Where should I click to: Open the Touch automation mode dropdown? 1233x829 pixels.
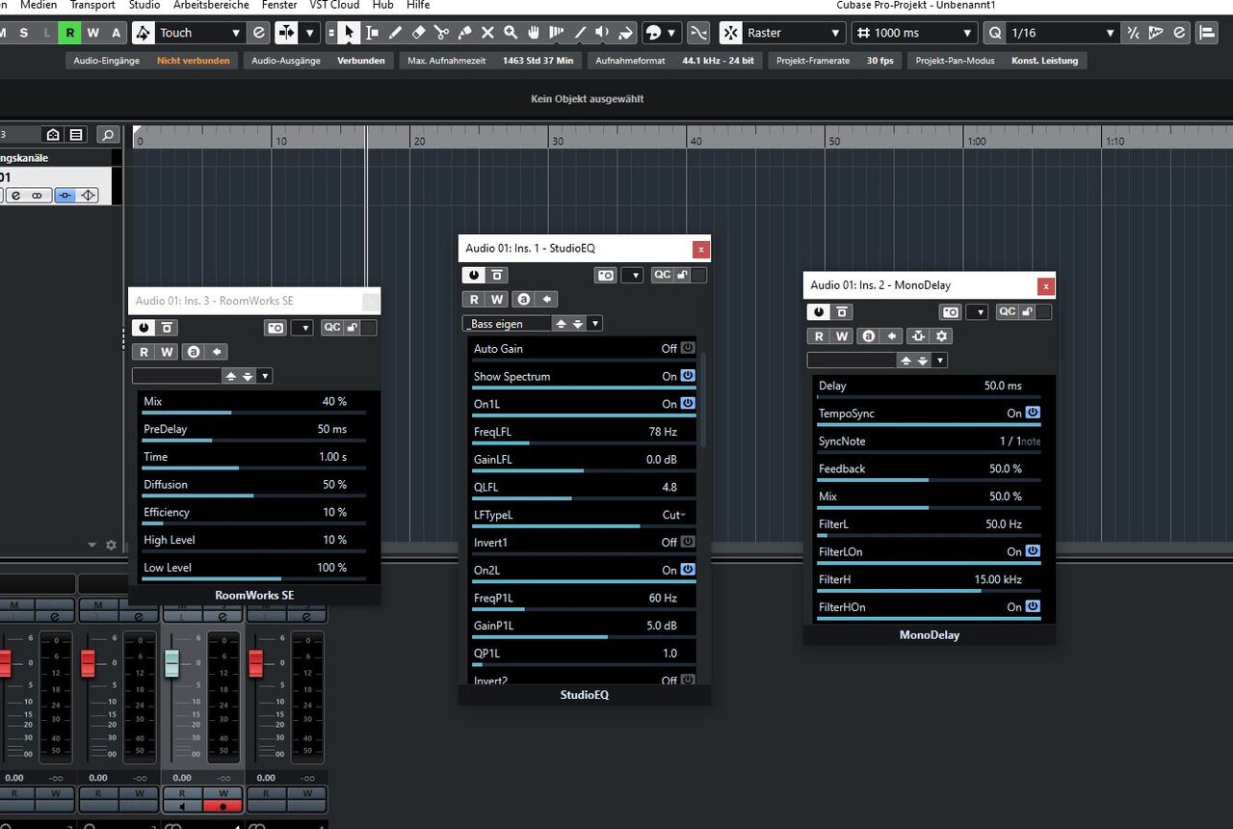coord(236,33)
